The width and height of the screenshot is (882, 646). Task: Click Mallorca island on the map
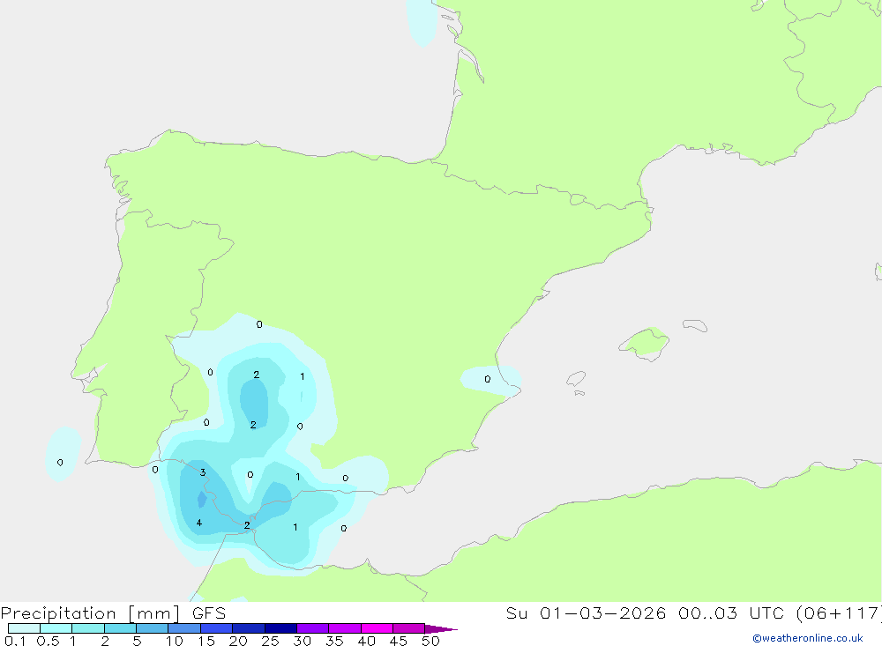click(x=645, y=343)
